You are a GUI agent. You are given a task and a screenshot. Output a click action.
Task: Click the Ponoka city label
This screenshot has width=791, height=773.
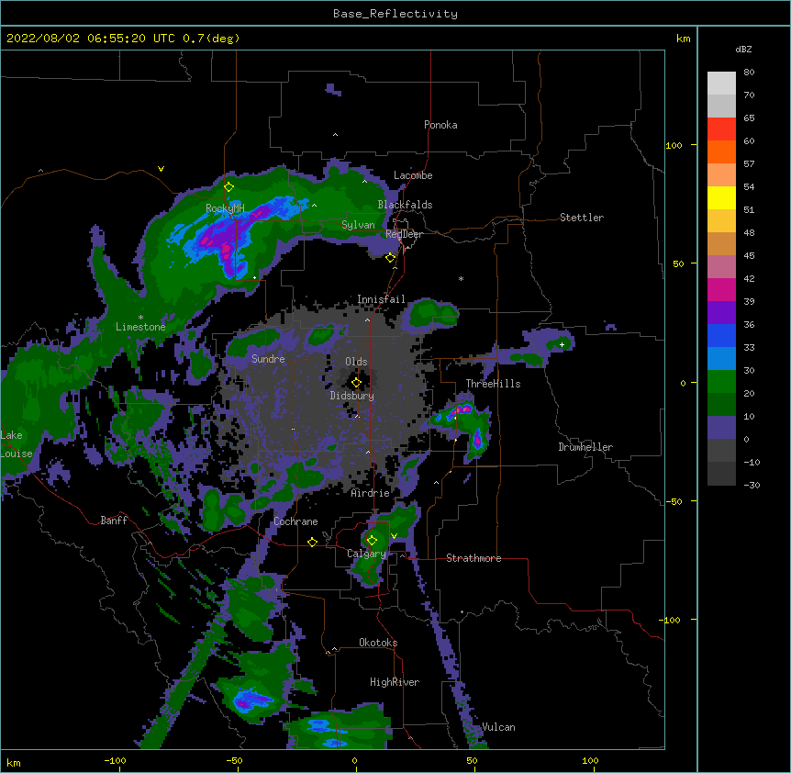click(440, 125)
